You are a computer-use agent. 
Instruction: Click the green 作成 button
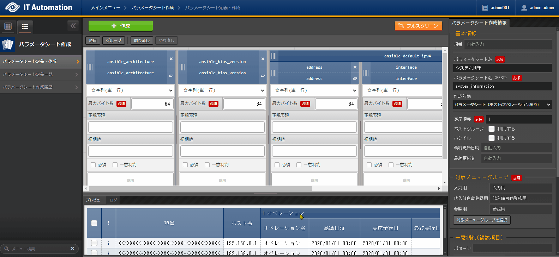pyautogui.click(x=120, y=26)
